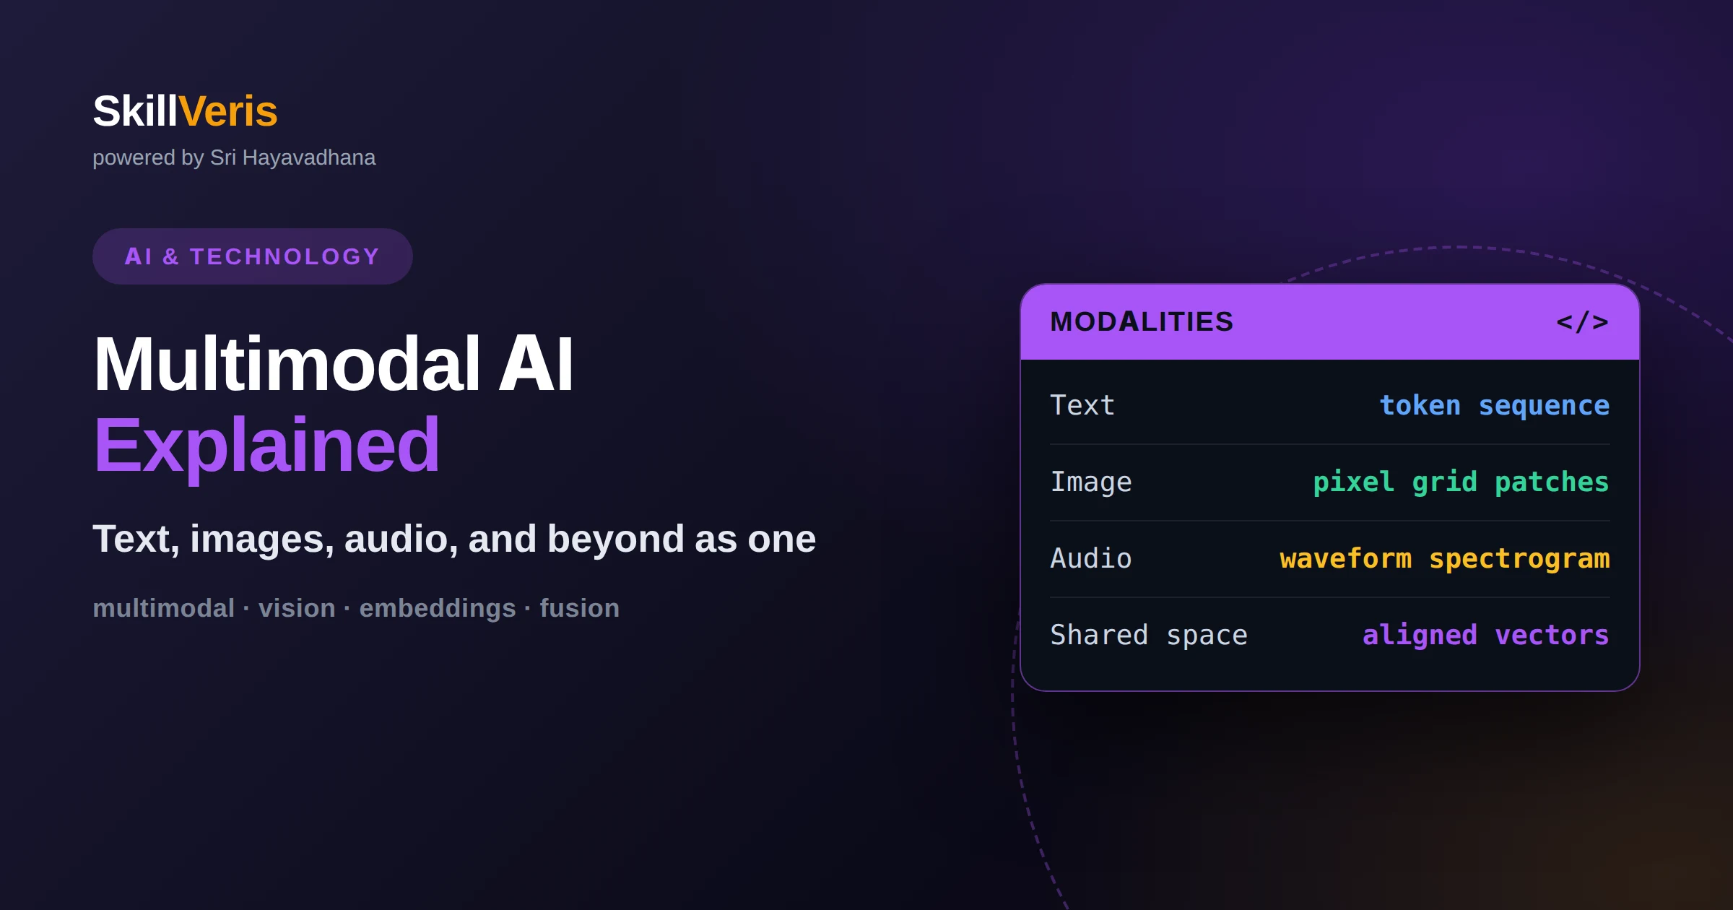Image resolution: width=1733 pixels, height=910 pixels.
Task: Select the embeddings tag
Action: pos(438,608)
